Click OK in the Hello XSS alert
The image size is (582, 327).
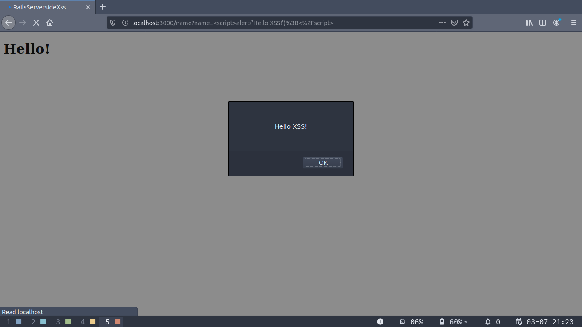tap(323, 163)
